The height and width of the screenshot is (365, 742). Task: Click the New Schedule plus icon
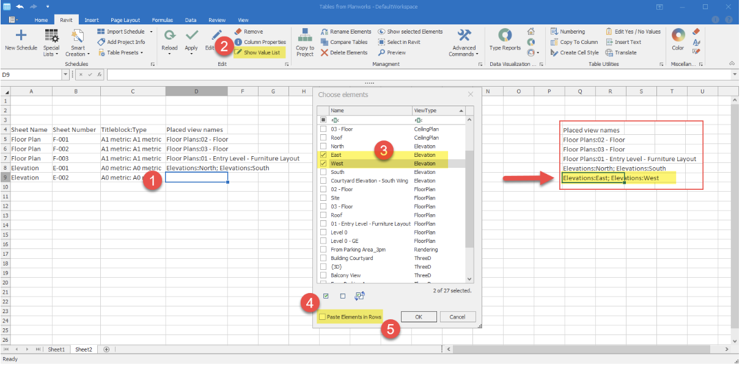click(x=21, y=35)
